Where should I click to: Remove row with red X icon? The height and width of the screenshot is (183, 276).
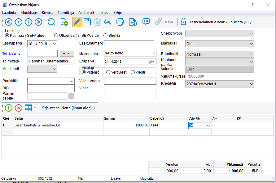click(x=19, y=108)
